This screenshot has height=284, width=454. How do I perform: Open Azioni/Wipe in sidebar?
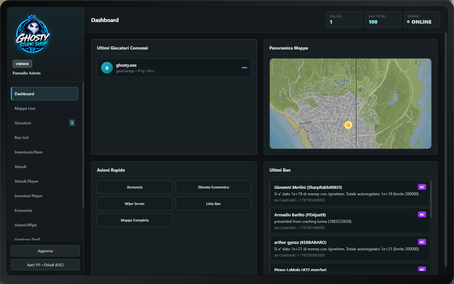point(45,225)
